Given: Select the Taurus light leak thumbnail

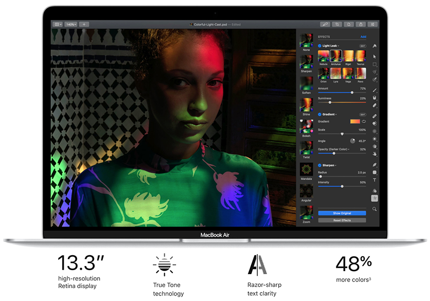Looking at the screenshot, I should point(360,56).
